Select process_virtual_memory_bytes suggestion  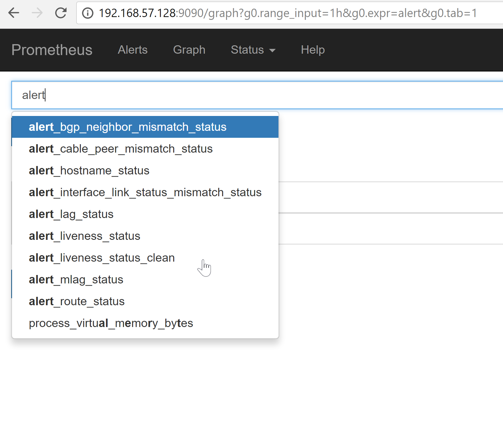[111, 323]
